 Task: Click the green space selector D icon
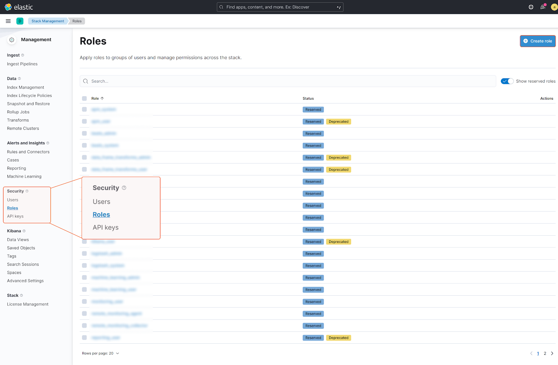coord(20,21)
